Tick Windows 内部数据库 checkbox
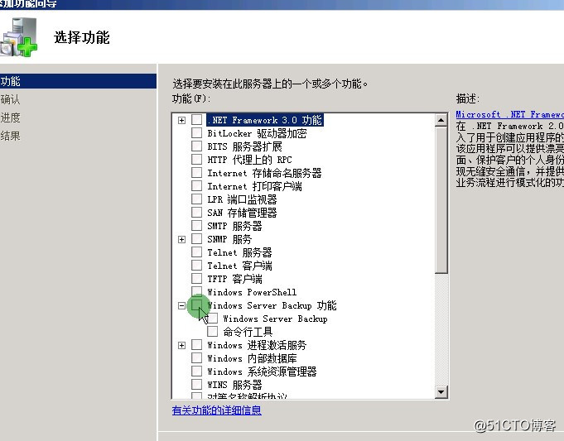564x441 pixels. tap(196, 358)
